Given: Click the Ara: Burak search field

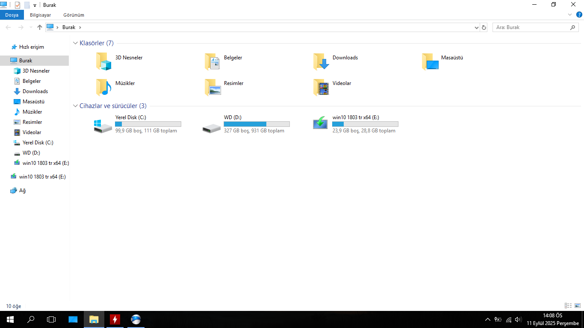Looking at the screenshot, I should click(532, 27).
